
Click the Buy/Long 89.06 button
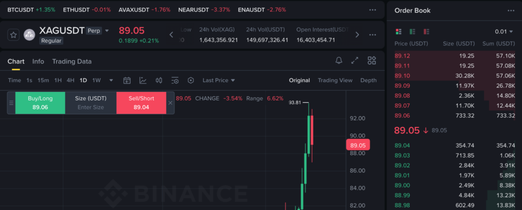[40, 102]
